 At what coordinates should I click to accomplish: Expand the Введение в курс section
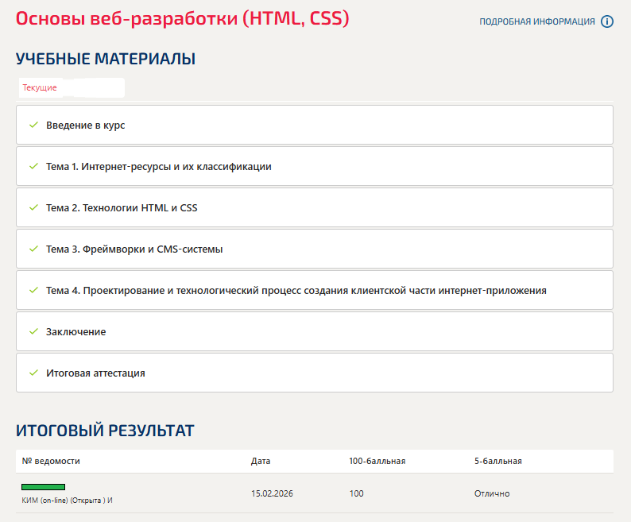tap(86, 126)
